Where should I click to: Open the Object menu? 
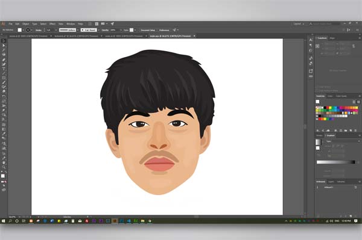25,23
